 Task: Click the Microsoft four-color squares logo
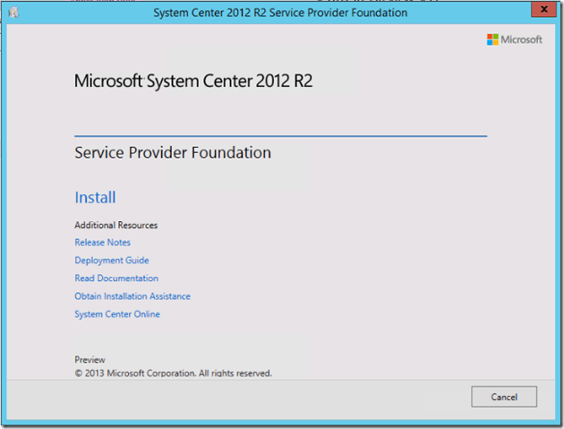click(x=492, y=39)
